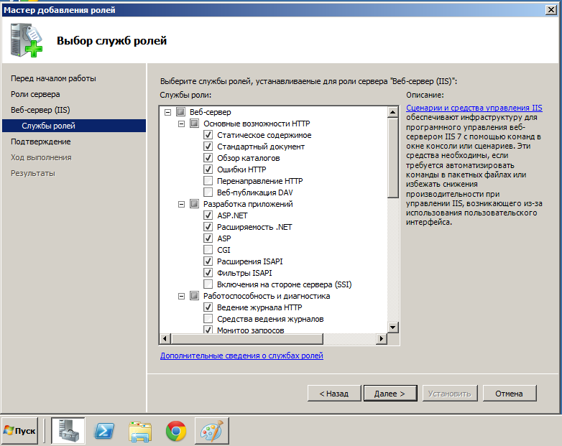Launch PowerShell from the taskbar
Image resolution: width=562 pixels, height=446 pixels.
click(105, 431)
